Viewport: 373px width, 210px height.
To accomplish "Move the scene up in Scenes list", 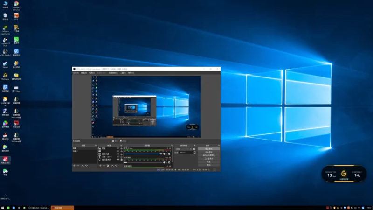I will [83, 166].
